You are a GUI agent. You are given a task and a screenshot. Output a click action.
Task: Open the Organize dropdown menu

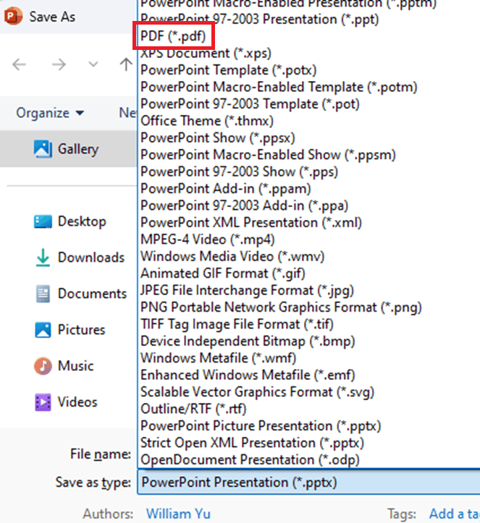pyautogui.click(x=50, y=113)
